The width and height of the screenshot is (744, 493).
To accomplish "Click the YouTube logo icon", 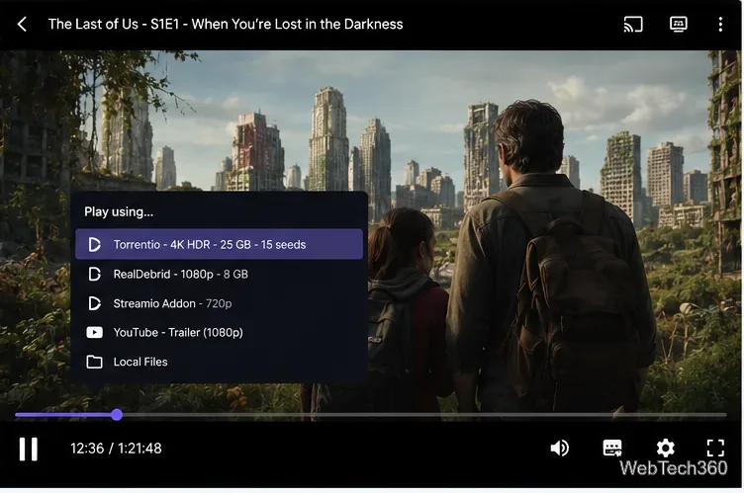I will point(94,332).
